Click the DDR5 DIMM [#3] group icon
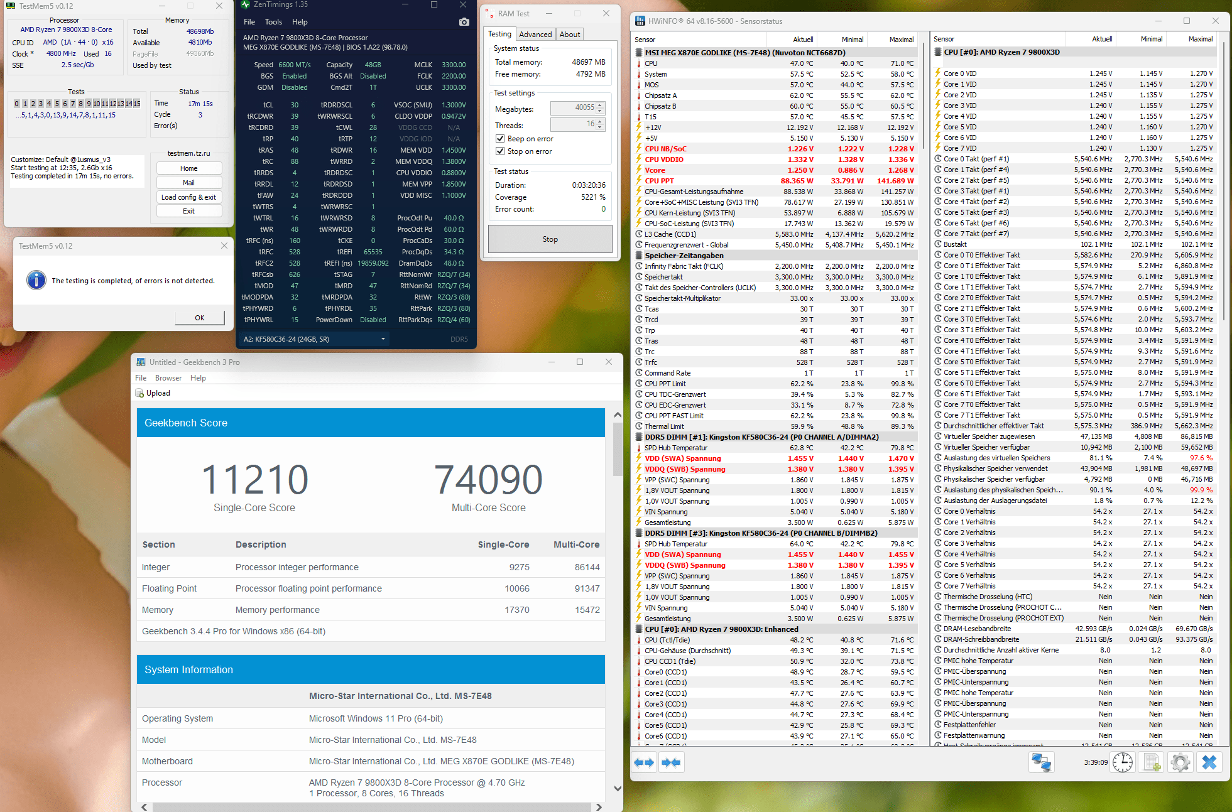 point(639,533)
